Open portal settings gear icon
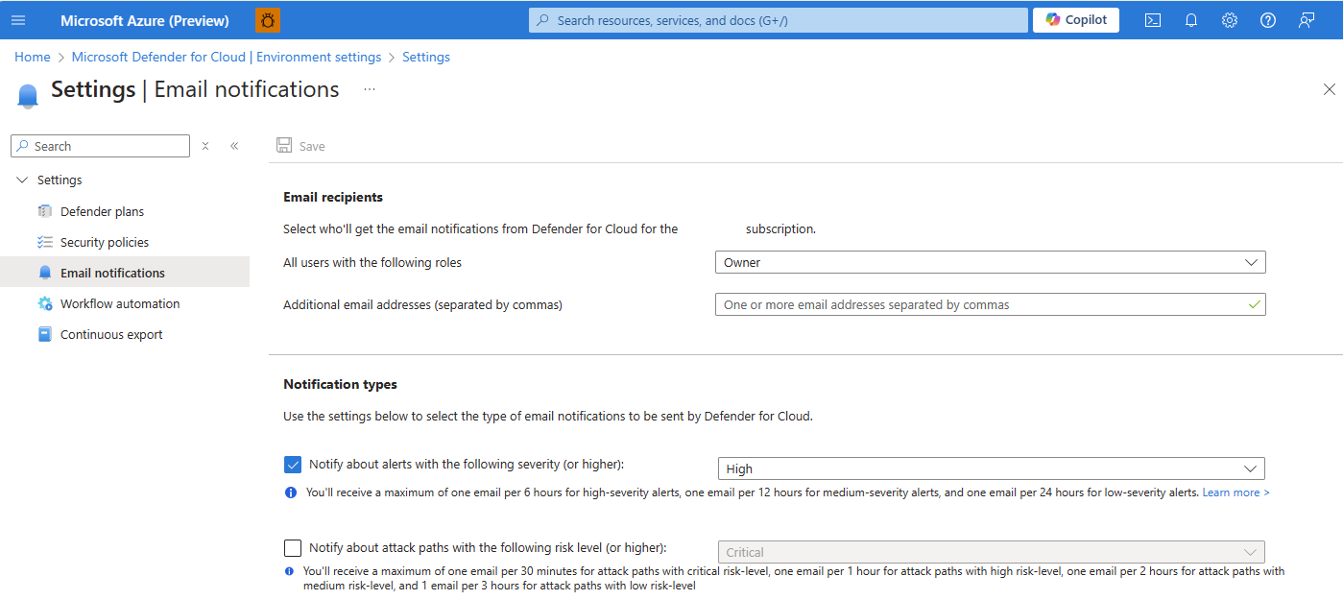The image size is (1343, 600). tap(1230, 20)
